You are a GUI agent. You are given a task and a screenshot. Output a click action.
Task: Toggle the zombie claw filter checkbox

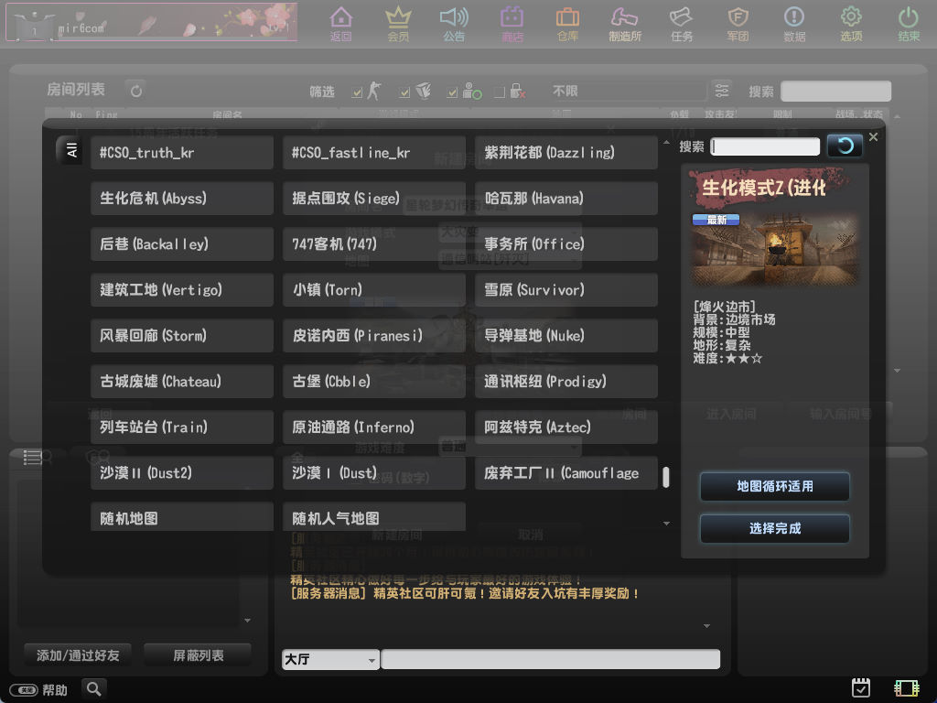point(404,92)
